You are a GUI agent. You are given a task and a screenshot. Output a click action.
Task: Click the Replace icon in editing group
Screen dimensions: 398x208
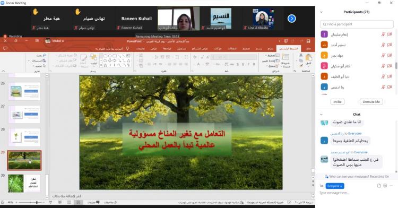(x=44, y=60)
